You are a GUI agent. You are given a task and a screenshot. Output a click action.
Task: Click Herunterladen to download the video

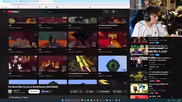(x=103, y=92)
